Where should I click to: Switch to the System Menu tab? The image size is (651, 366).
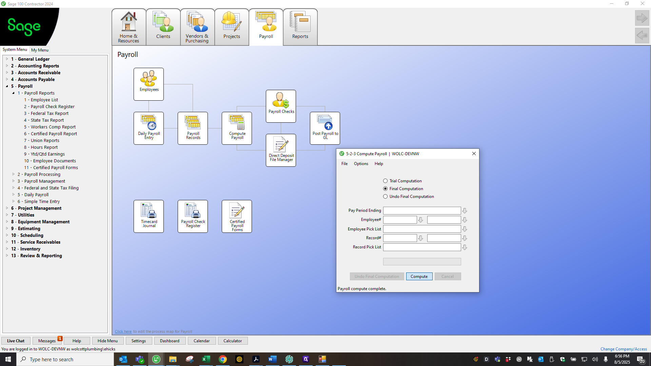[x=15, y=49]
